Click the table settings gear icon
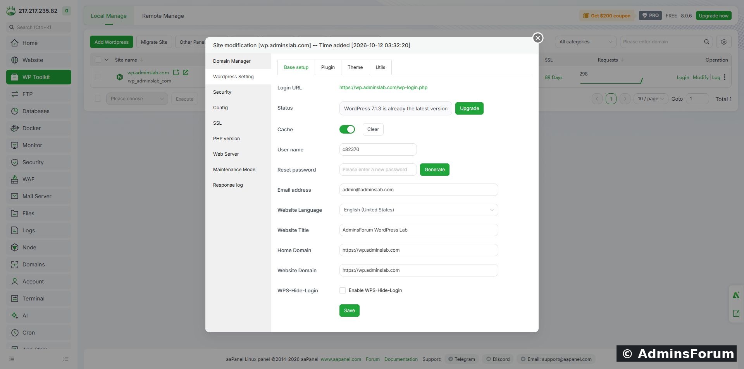Viewport: 744px width, 369px height. 723,42
